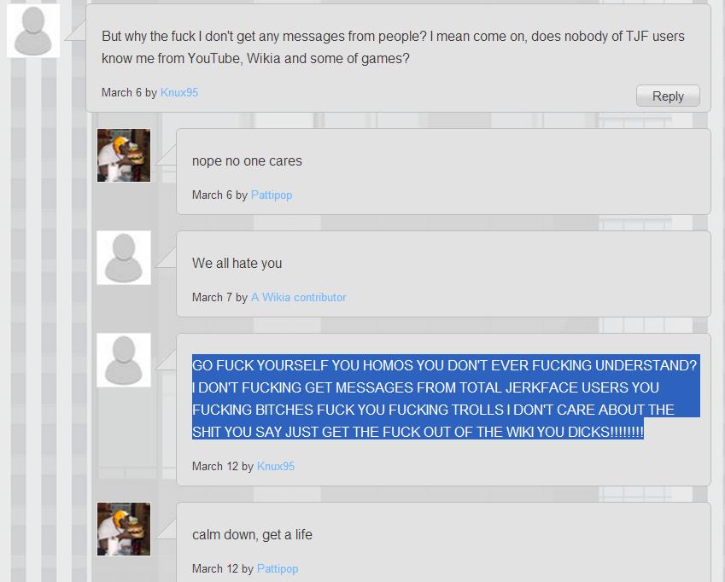
Task: Click the highlighted all-caps reply text
Action: click(x=446, y=399)
